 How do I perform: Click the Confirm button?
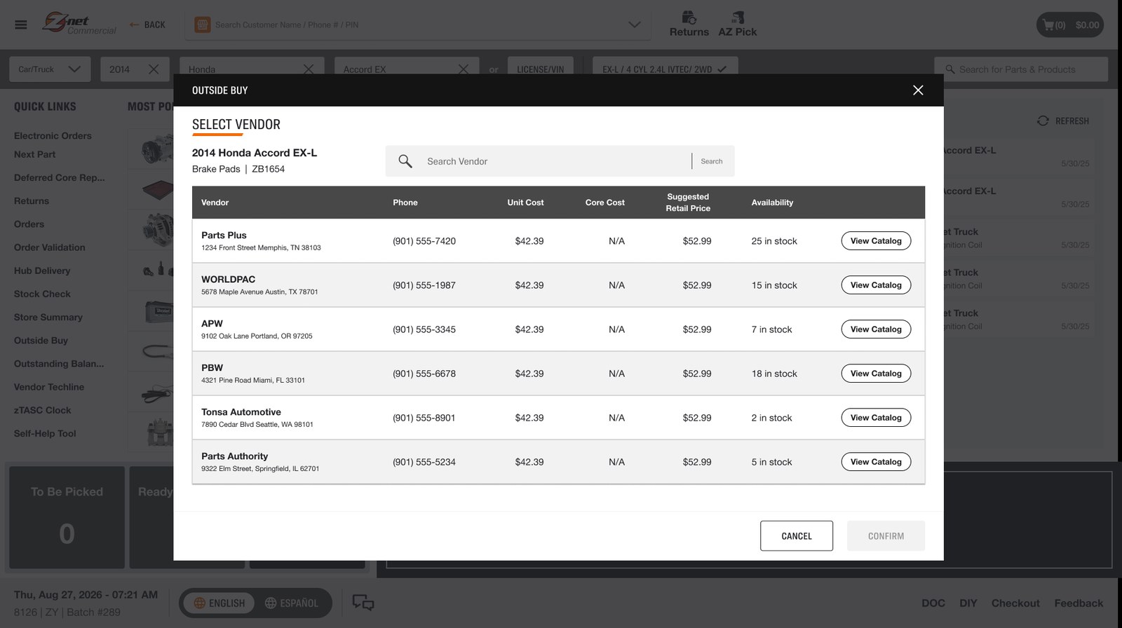(x=886, y=536)
